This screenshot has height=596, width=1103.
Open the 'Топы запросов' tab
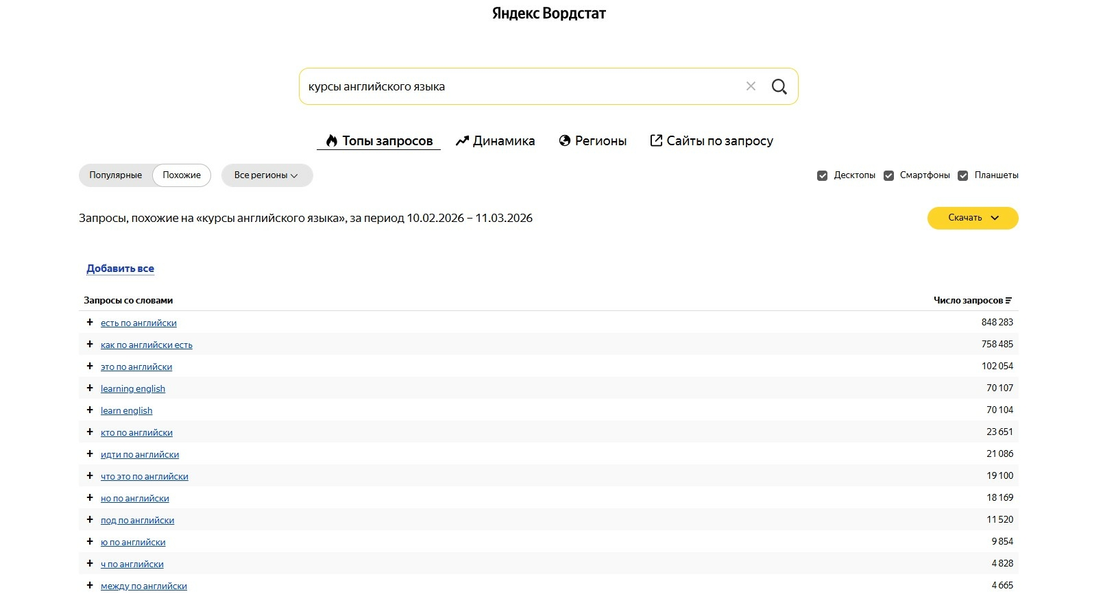[378, 140]
